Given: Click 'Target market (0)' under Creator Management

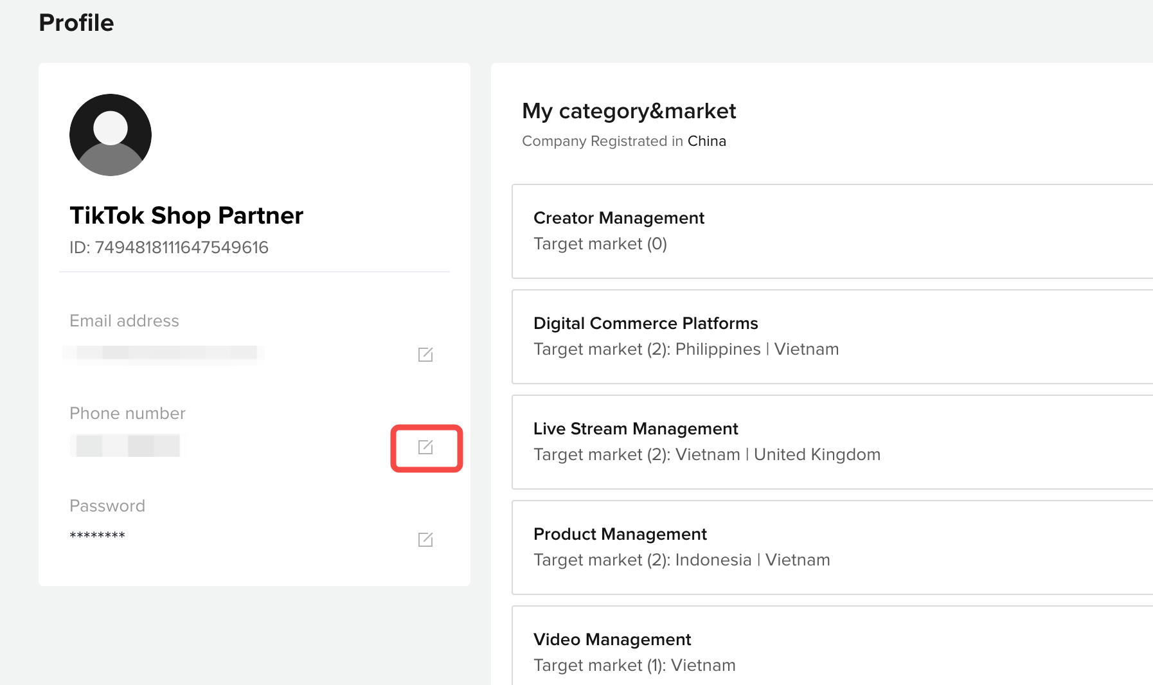Looking at the screenshot, I should 600,244.
